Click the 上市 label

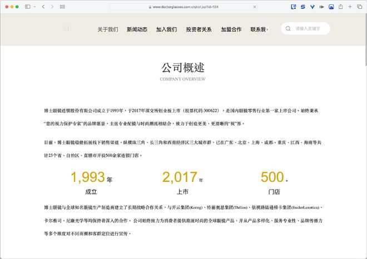coord(182,192)
